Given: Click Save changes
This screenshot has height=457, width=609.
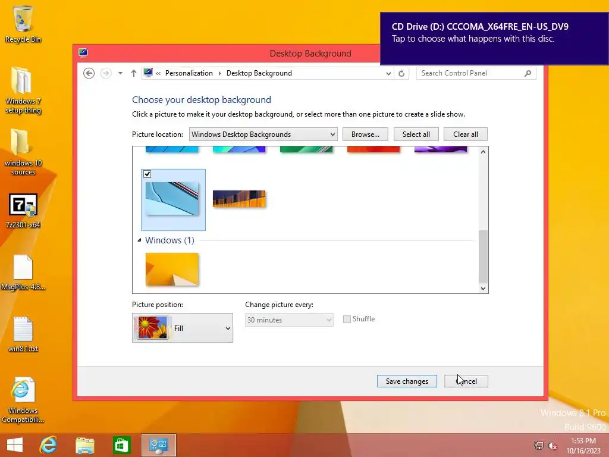Looking at the screenshot, I should (x=407, y=381).
